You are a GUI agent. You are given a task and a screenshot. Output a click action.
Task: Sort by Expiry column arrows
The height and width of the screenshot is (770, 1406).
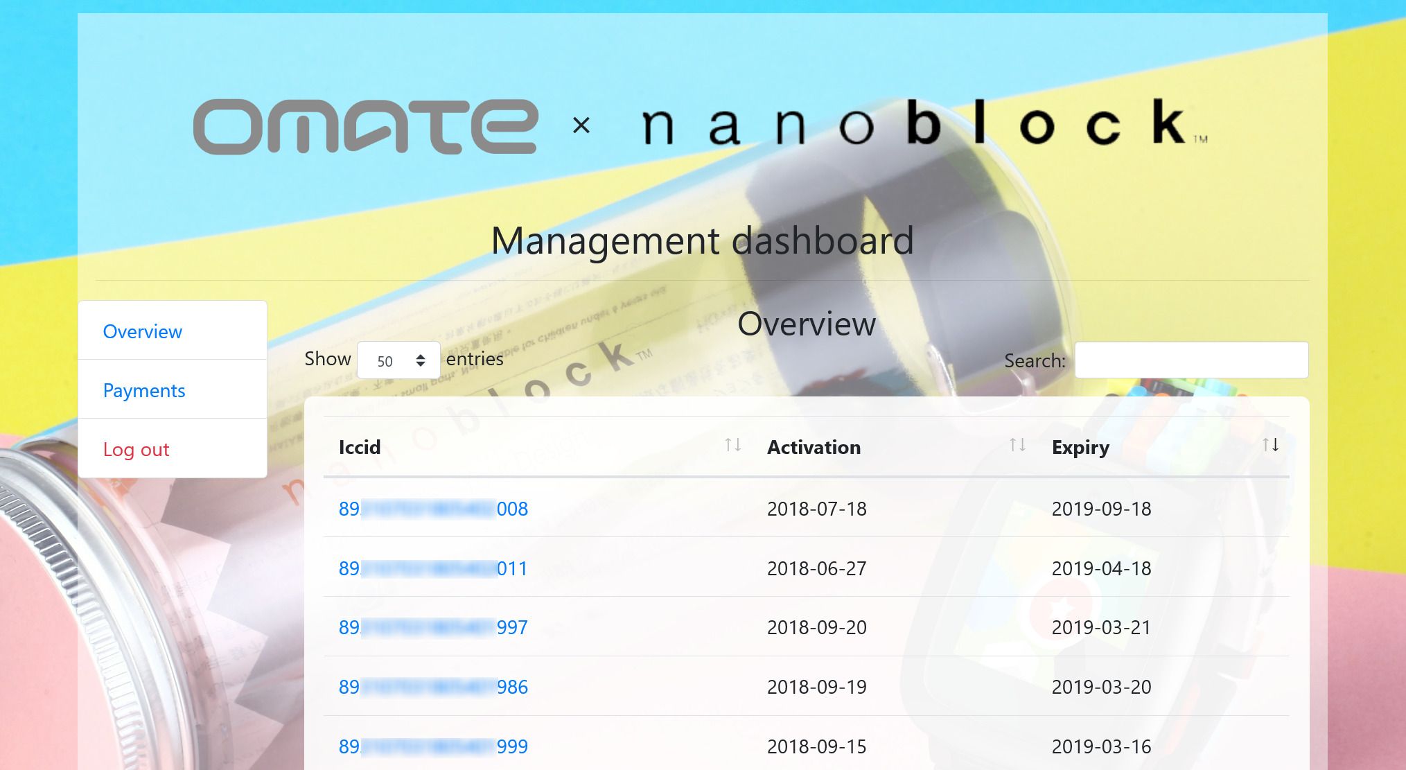tap(1270, 445)
